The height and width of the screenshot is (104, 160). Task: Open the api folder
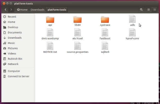[x=50, y=20]
